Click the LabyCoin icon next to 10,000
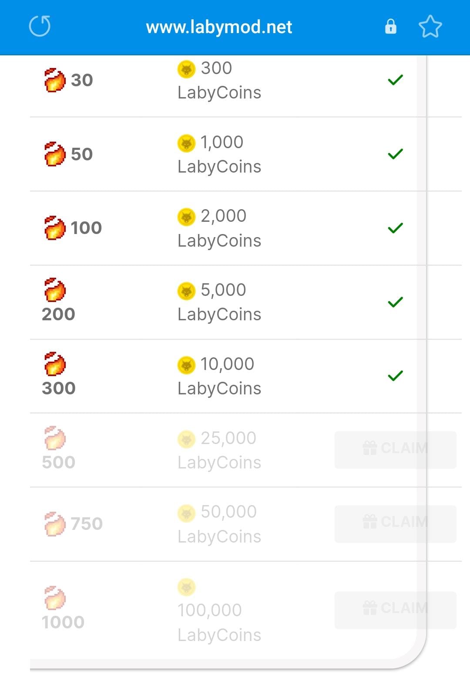470x682 pixels. 186,365
